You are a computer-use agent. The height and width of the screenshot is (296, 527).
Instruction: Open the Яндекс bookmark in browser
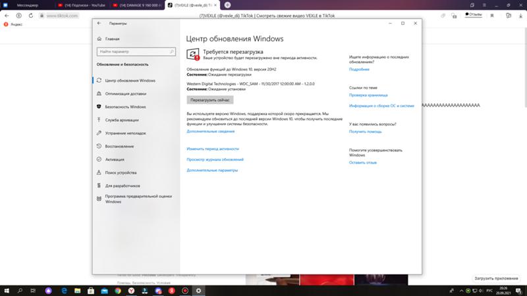(13, 24)
